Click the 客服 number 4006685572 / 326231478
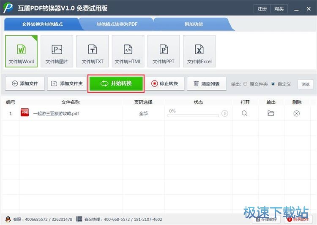Viewport: 317px width, 225px height. click(x=43, y=220)
